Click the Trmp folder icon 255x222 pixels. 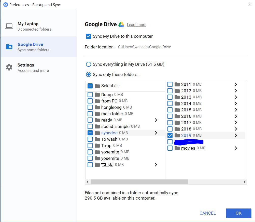coord(97,146)
